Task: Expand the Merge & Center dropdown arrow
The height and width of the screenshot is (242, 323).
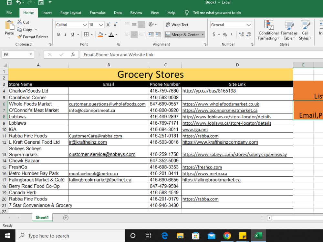Action: [x=203, y=34]
